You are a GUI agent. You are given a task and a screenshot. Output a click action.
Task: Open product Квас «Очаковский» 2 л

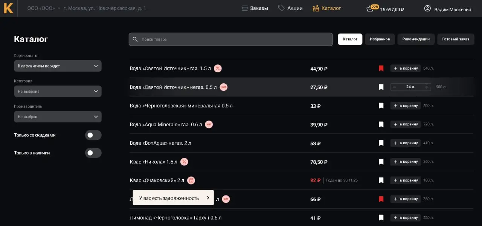coord(157,180)
